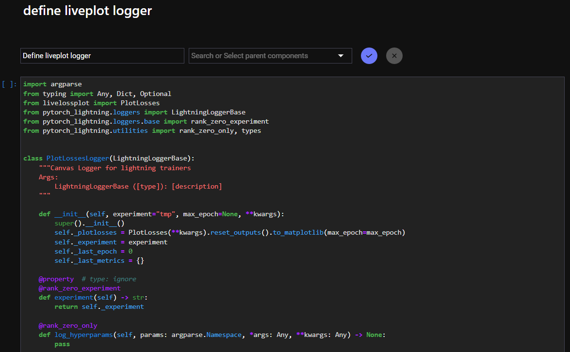
Task: Click the self._plotlosses assignment line
Action: 230,233
